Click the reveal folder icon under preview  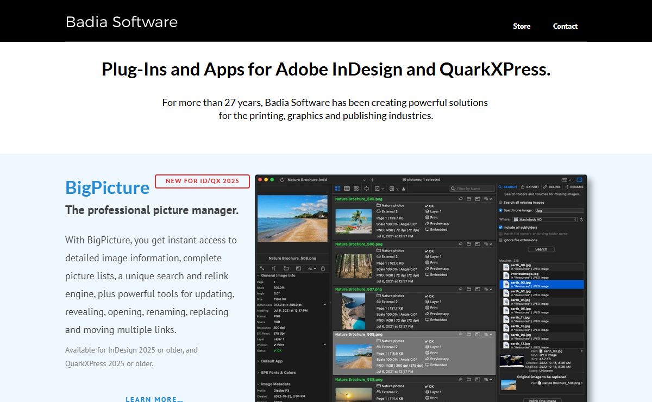point(286,268)
